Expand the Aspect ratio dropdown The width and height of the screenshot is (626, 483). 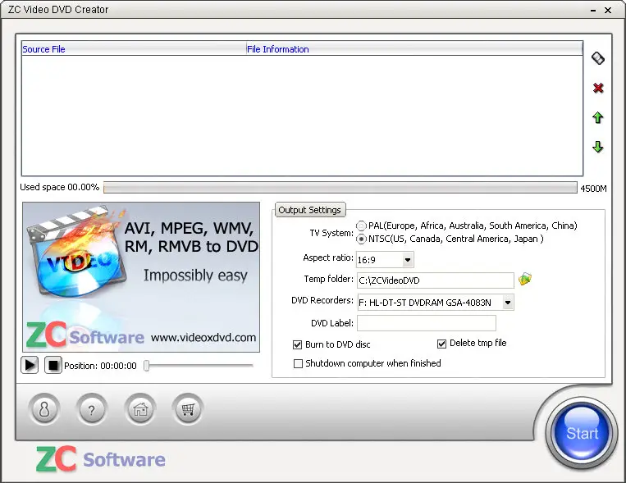click(408, 260)
